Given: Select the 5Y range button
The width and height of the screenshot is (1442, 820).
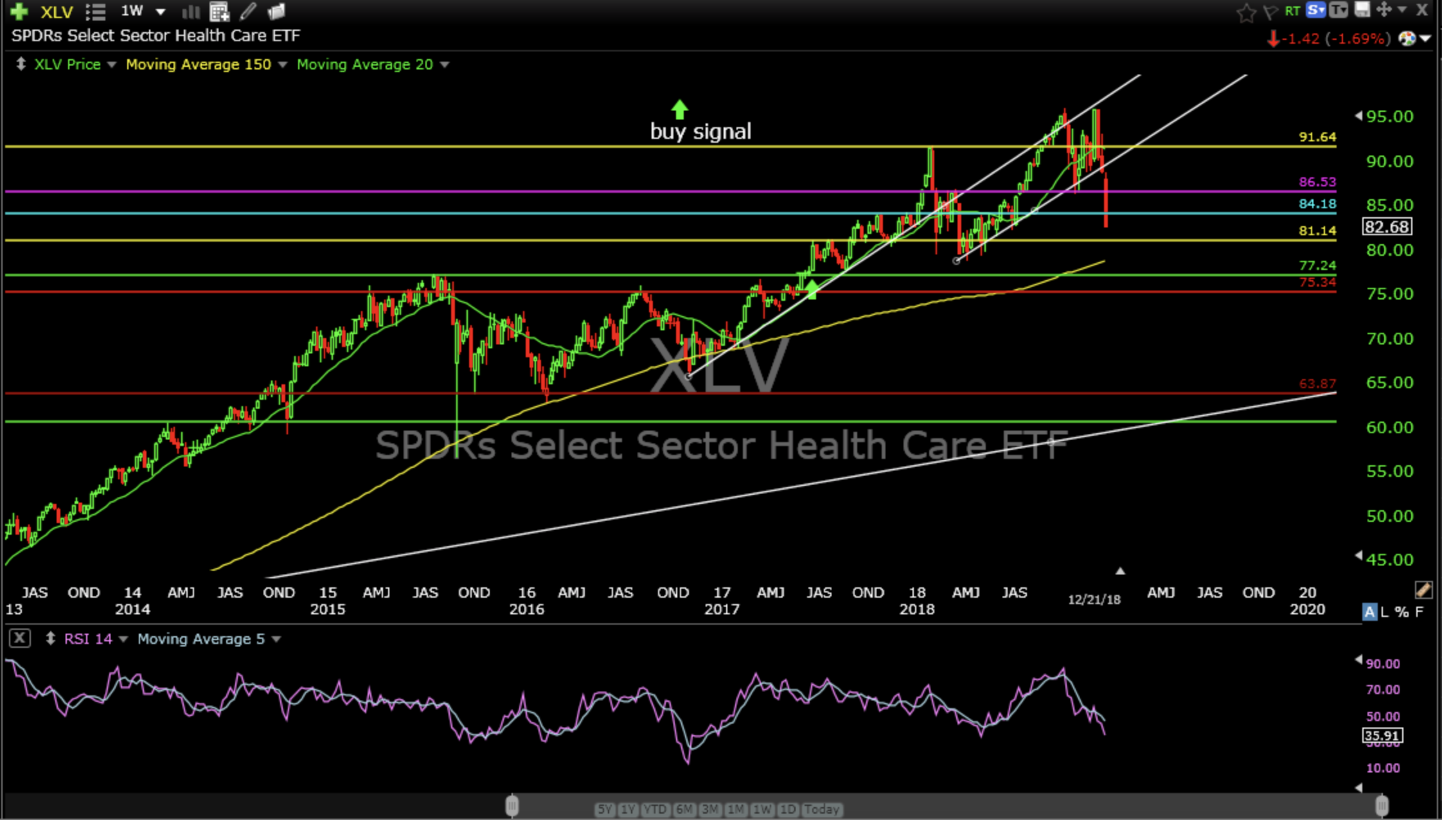Looking at the screenshot, I should 605,809.
